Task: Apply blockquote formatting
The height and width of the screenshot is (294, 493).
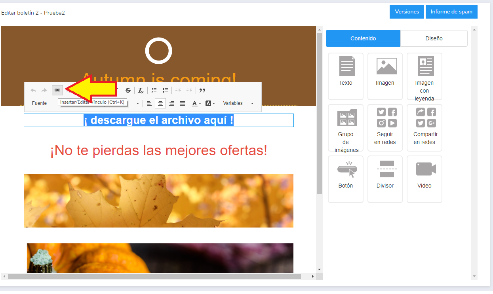Action: tap(202, 90)
